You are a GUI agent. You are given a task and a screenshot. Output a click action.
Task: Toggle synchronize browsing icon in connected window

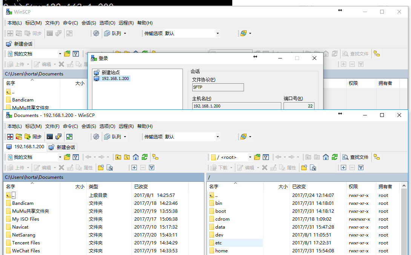click(x=69, y=137)
